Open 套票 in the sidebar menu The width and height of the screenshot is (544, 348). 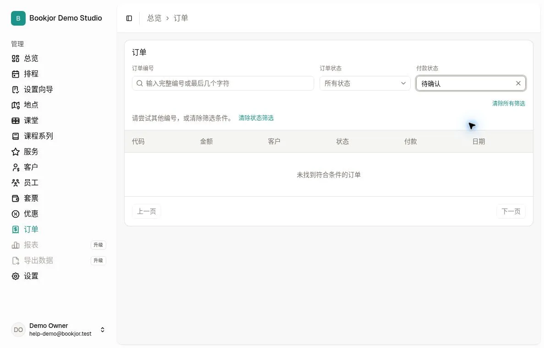coord(31,198)
